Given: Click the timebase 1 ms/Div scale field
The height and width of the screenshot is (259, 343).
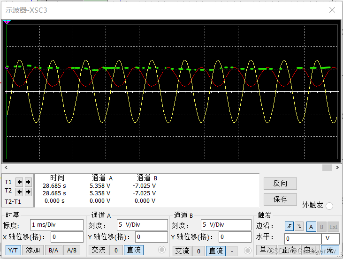Looking at the screenshot, I should point(57,225).
